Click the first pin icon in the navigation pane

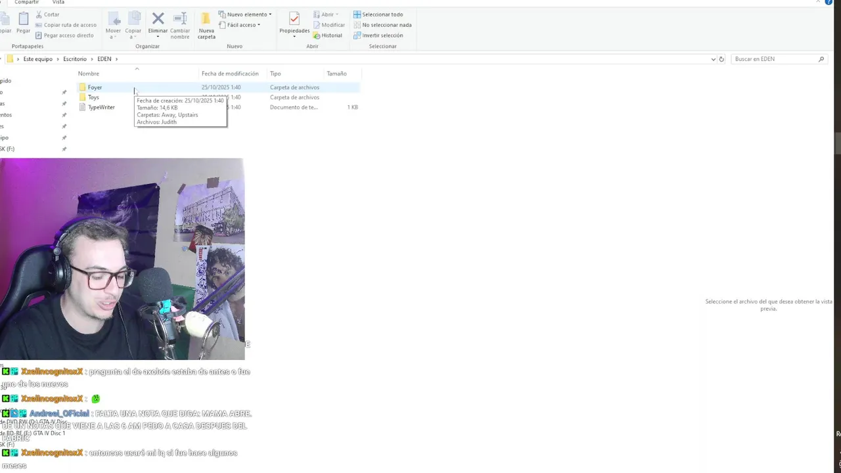pos(64,92)
